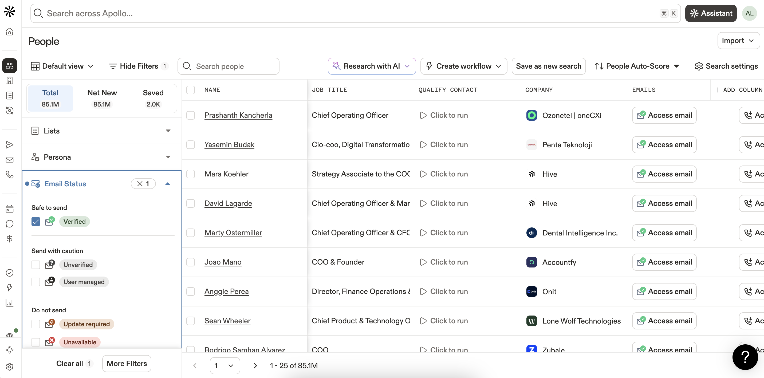This screenshot has width=764, height=378.
Task: Switch to the Net New tab
Action: pos(102,98)
